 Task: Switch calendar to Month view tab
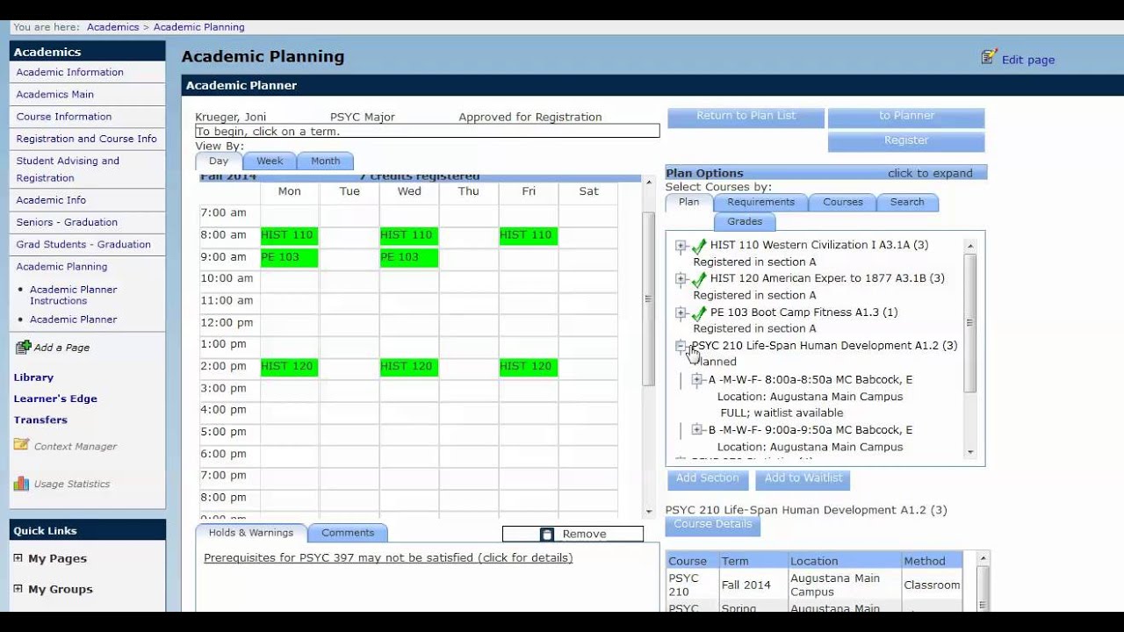(x=325, y=162)
